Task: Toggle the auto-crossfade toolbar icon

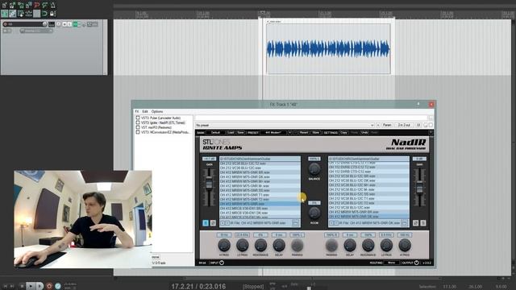Action: 4,14
